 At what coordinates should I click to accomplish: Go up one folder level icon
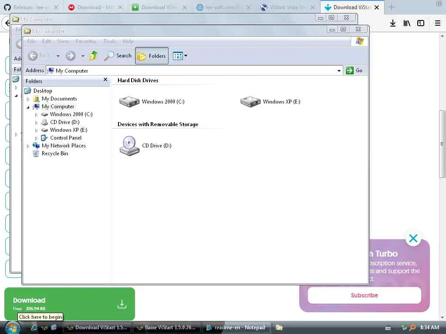click(x=94, y=56)
